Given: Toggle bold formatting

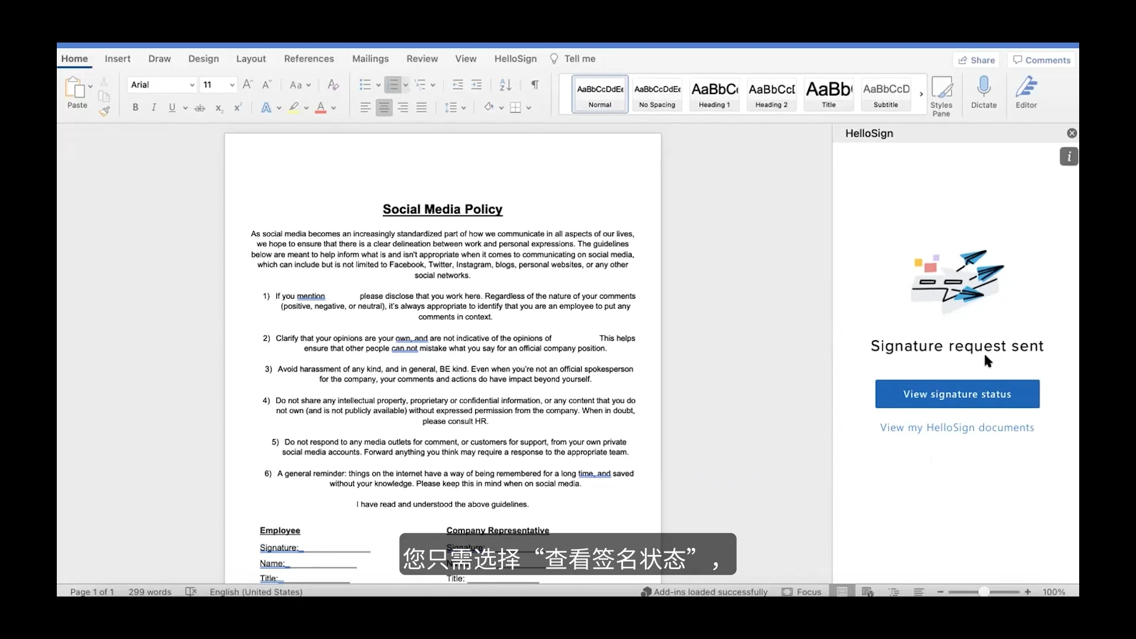Looking at the screenshot, I should tap(135, 107).
